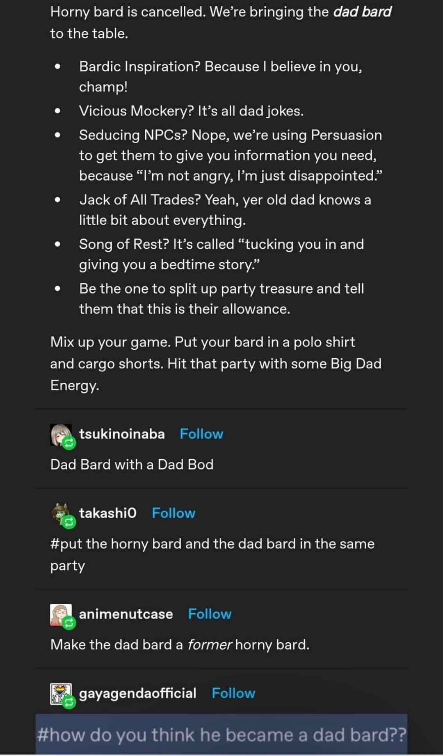Open animenutcase's avatar thumbnail
Viewport: 443px width, 756px height.
pos(61,615)
